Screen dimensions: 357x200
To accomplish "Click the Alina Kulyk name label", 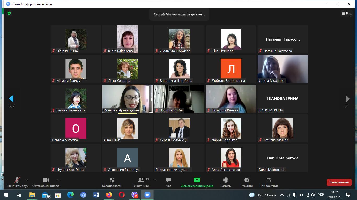I will [x=112, y=140].
